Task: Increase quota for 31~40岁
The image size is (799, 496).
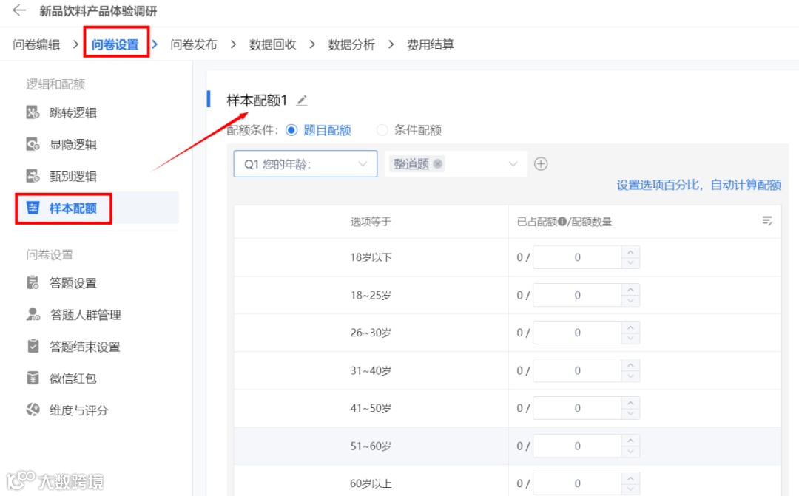Action: click(x=631, y=365)
